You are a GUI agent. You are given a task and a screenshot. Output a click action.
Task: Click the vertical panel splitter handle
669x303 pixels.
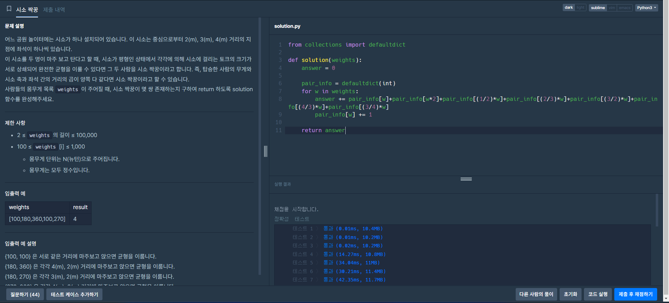click(266, 151)
